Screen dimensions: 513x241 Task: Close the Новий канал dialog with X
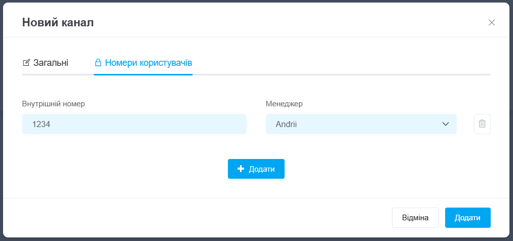[x=491, y=22]
